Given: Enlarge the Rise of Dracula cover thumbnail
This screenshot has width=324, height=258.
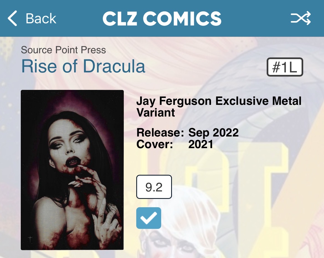Looking at the screenshot, I should [72, 170].
